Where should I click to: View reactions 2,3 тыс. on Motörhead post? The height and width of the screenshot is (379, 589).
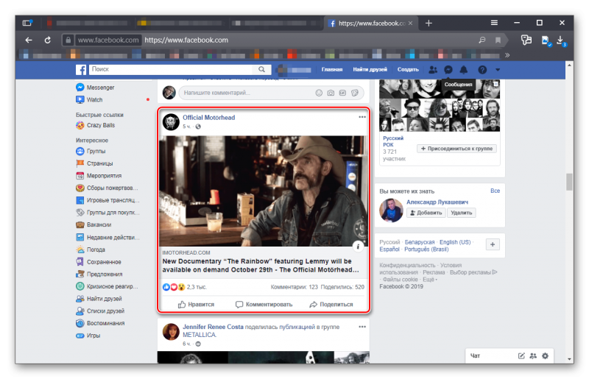[x=185, y=287]
